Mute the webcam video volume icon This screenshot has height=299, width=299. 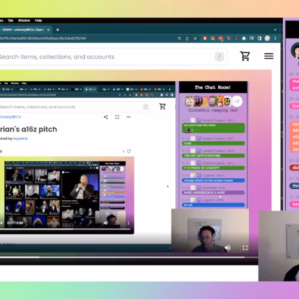point(227,248)
